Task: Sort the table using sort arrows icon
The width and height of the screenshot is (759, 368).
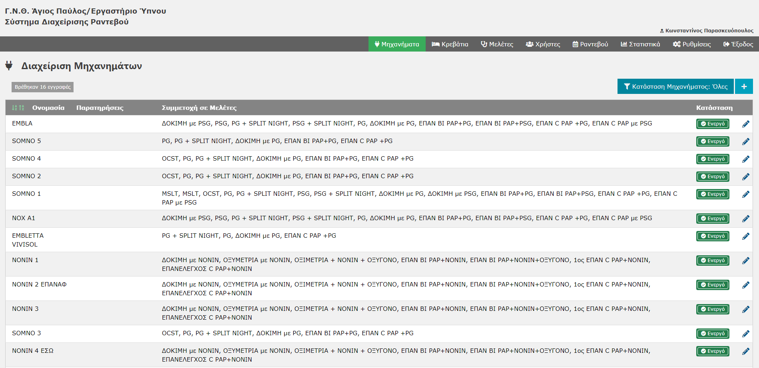Action: pos(18,108)
